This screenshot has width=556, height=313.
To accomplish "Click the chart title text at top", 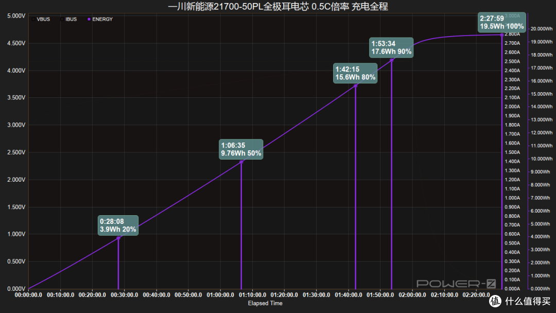I will click(x=278, y=6).
